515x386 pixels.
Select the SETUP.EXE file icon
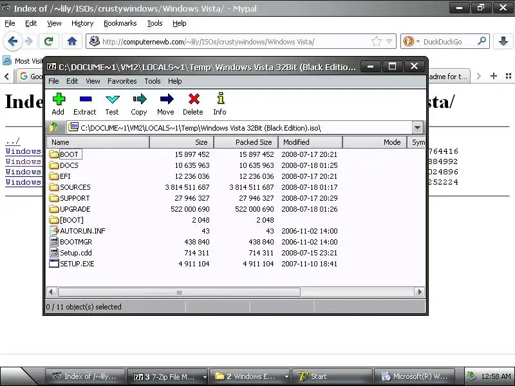pos(54,264)
